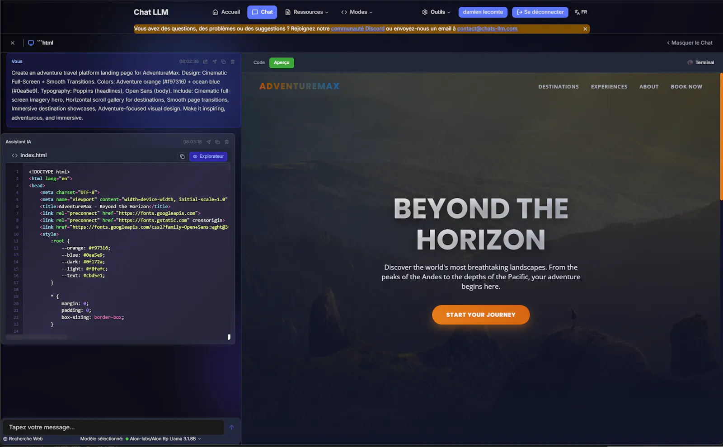
Task: Click the ADVENTUREMAX logo in the preview
Action: [x=299, y=86]
